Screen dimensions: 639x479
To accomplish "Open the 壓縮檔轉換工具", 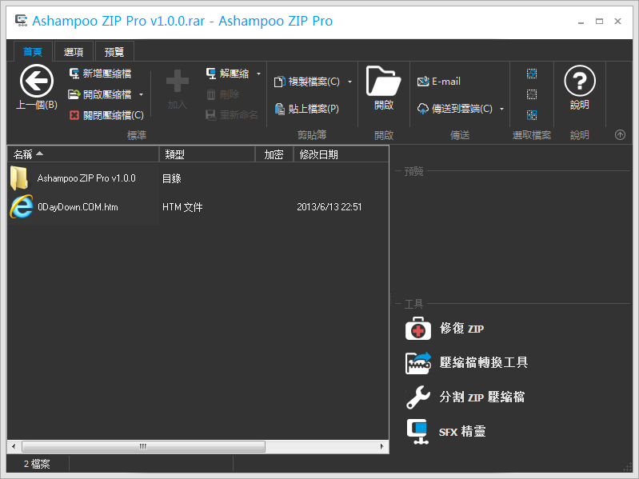I will 484,362.
